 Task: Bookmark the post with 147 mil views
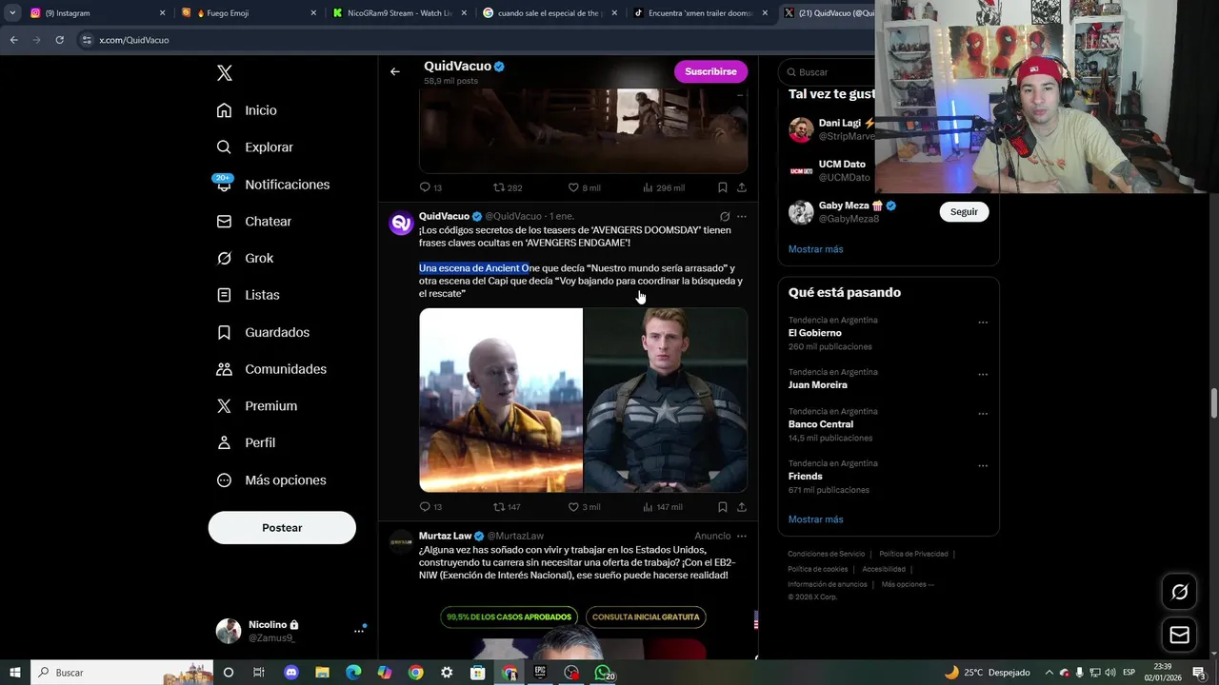click(722, 507)
